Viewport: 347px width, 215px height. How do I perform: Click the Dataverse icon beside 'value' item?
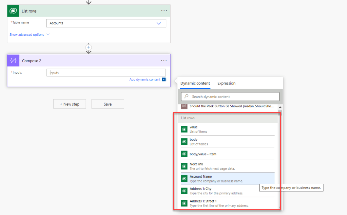(x=184, y=129)
